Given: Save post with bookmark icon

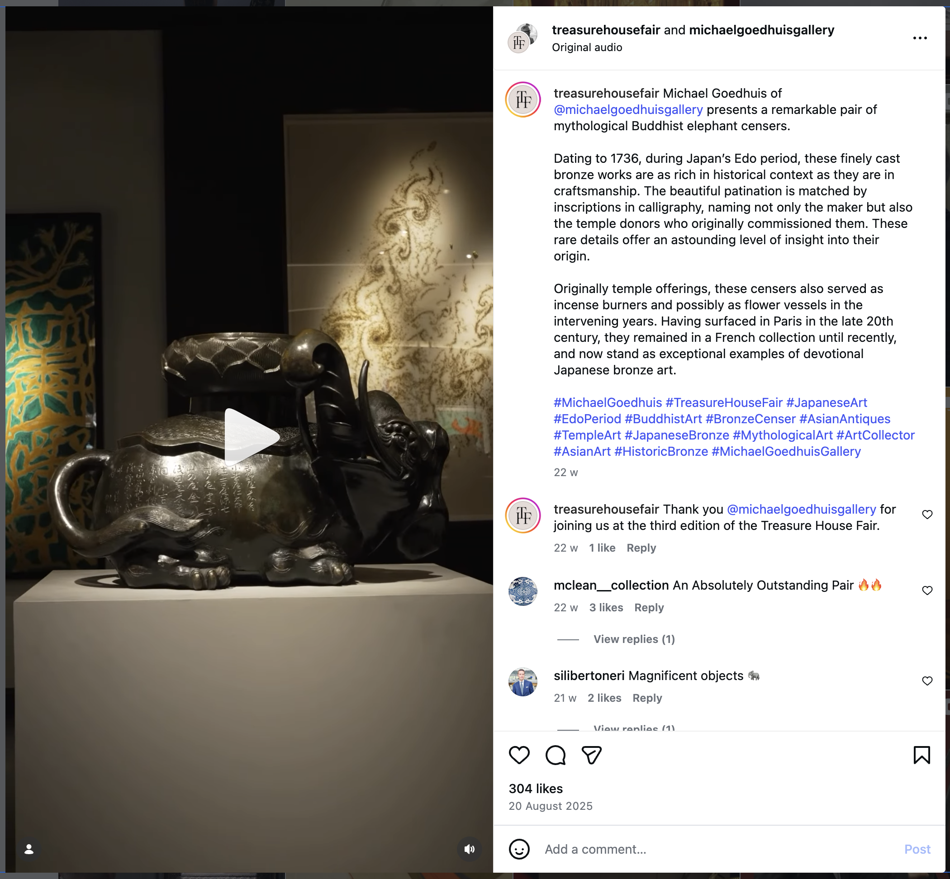Looking at the screenshot, I should (921, 755).
